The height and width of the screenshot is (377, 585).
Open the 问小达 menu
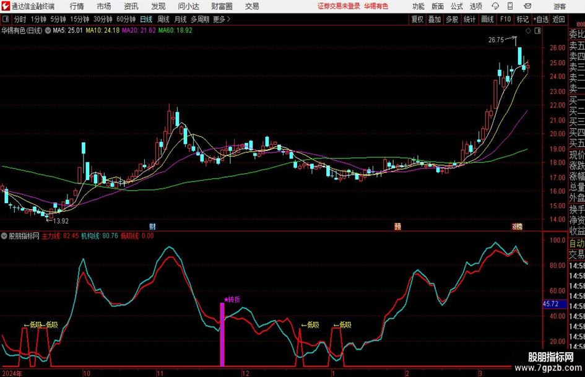click(188, 6)
